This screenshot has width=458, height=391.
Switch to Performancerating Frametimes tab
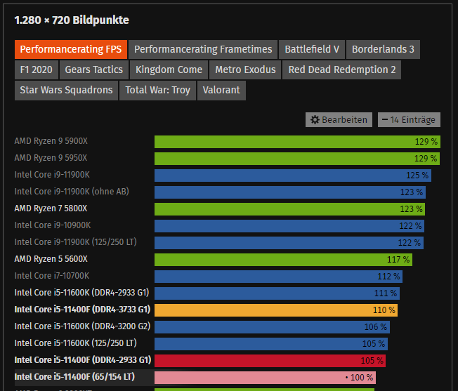[203, 49]
